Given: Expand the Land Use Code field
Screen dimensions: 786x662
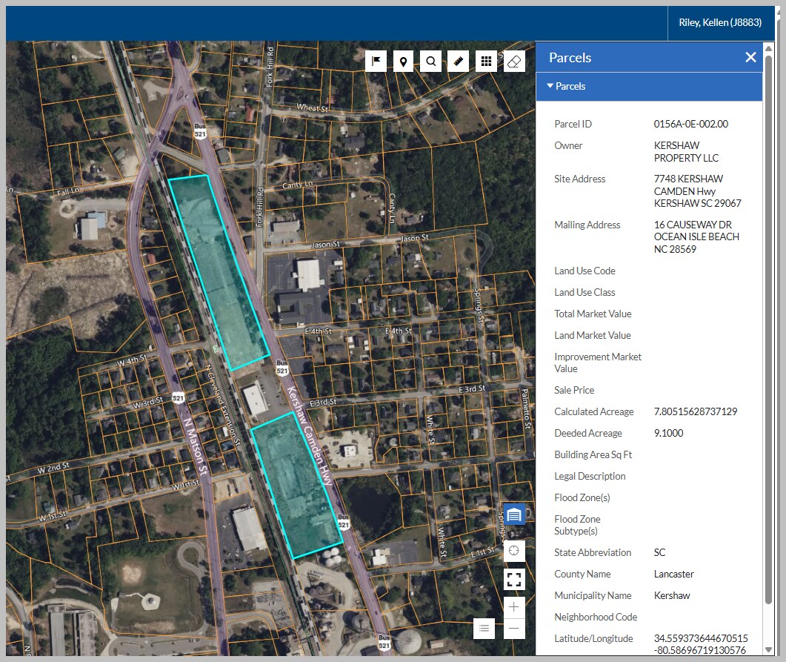Looking at the screenshot, I should (x=584, y=271).
